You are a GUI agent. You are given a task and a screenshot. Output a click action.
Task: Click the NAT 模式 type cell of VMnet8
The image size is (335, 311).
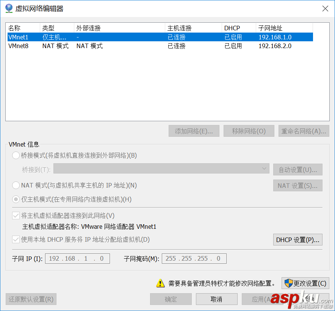55,46
